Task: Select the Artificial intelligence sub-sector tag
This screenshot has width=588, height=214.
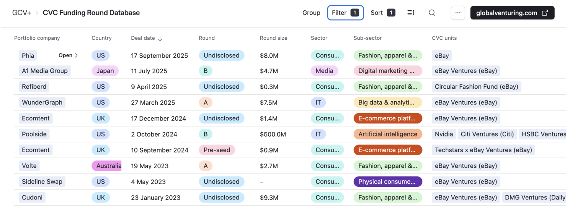Action: [x=387, y=134]
